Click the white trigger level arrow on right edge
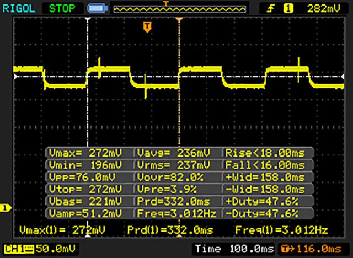 click(343, 77)
